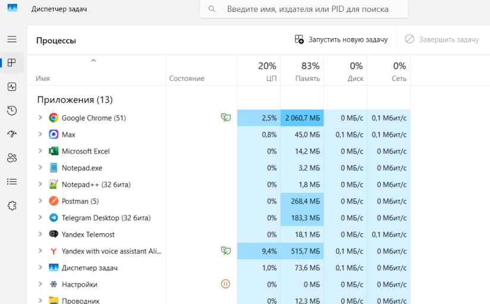
Task: Collapse the column sort chevron above Имя
Action: click(93, 61)
